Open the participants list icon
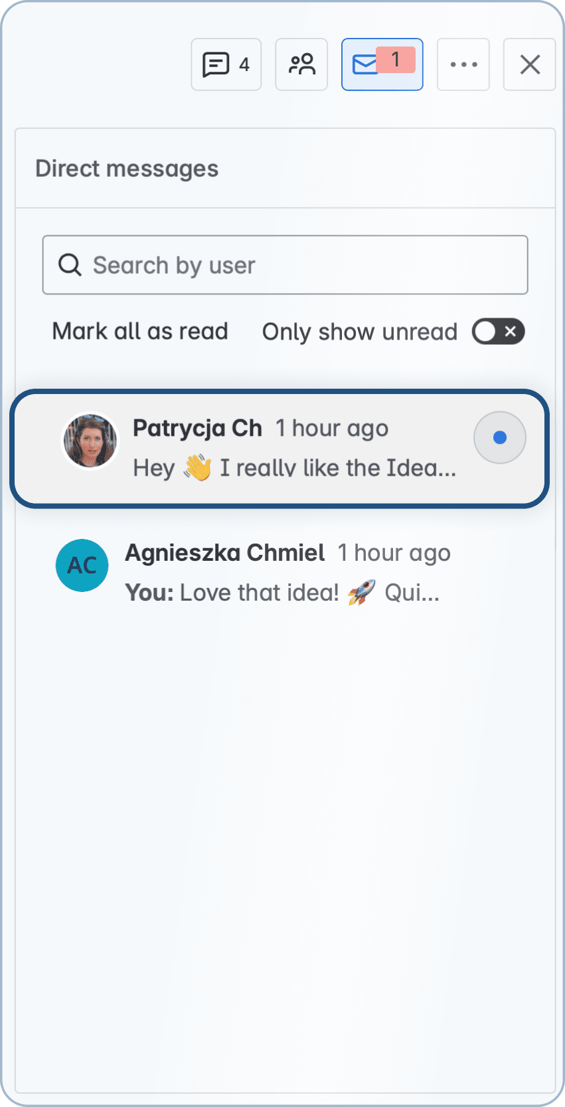The width and height of the screenshot is (565, 1107). 301,64
